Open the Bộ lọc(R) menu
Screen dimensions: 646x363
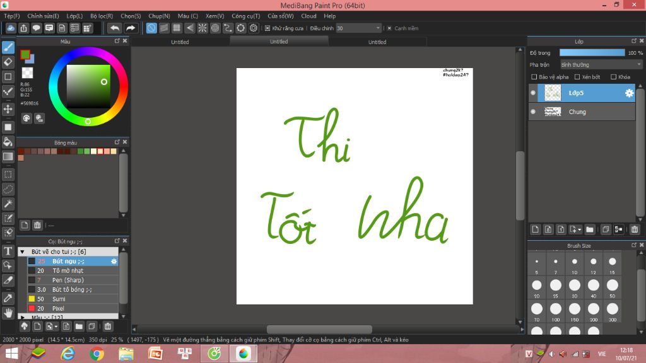point(102,16)
